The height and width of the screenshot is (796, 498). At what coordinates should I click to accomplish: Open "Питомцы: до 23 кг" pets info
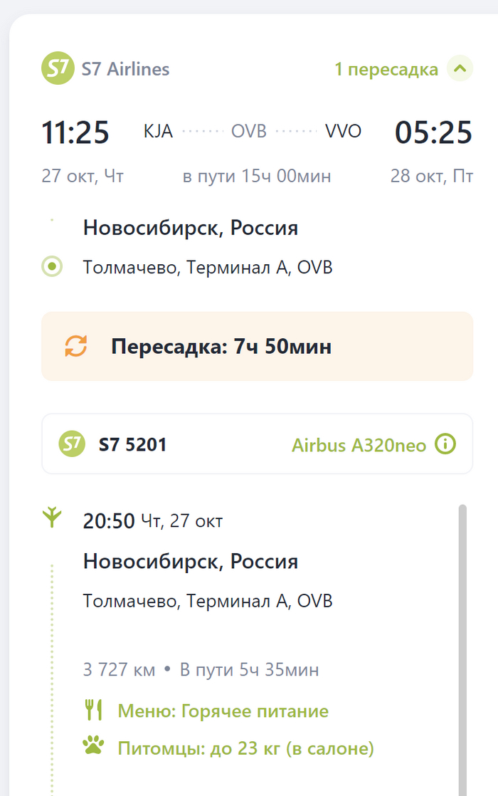coord(245,748)
